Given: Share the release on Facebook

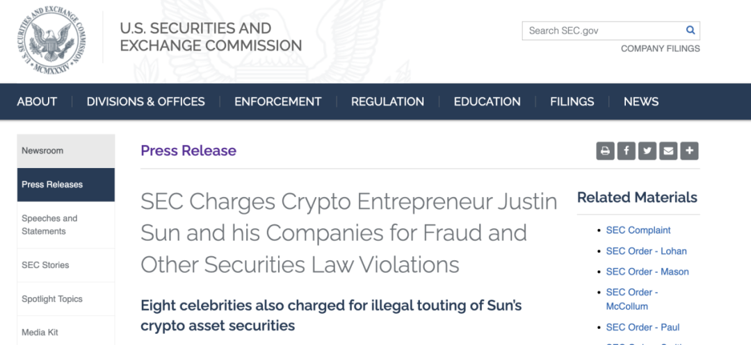Looking at the screenshot, I should pos(627,151).
